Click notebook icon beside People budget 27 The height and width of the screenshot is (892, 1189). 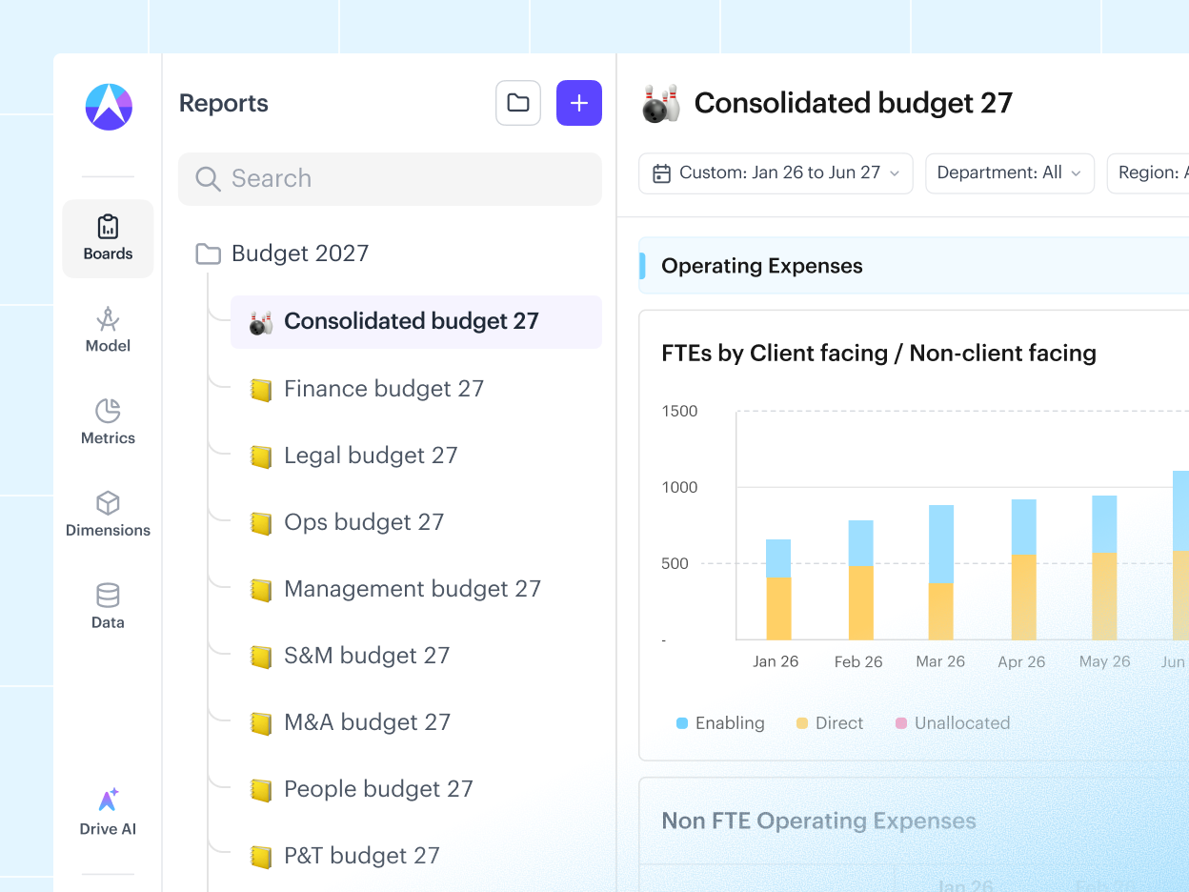pyautogui.click(x=261, y=790)
